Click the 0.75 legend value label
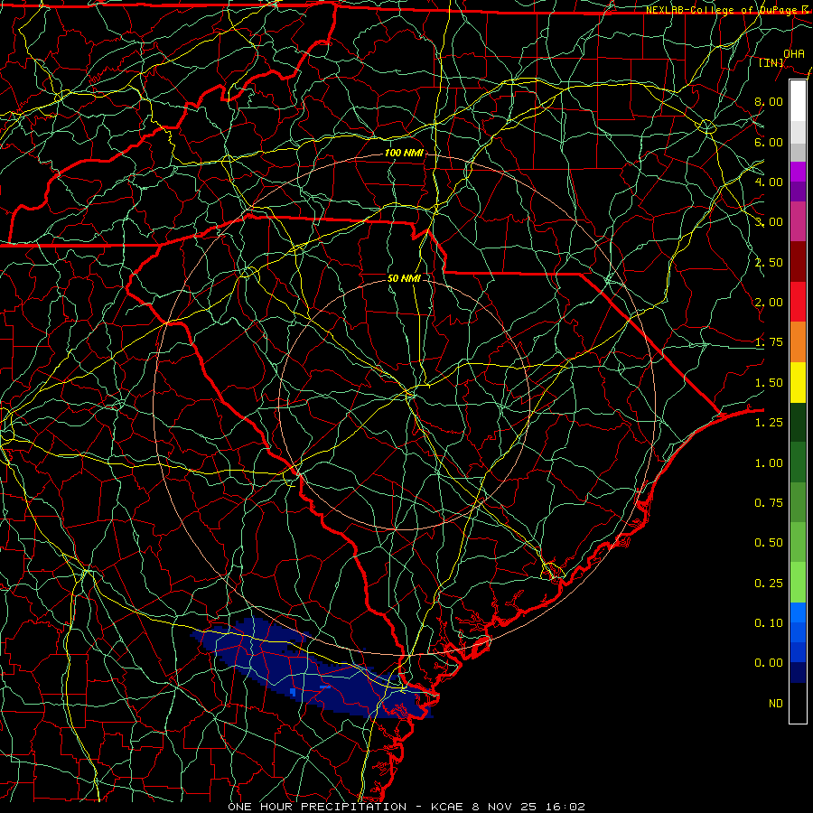The height and width of the screenshot is (813, 813). (769, 503)
